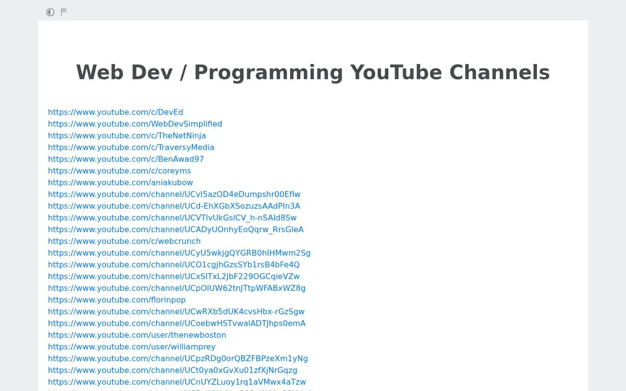Open channel link ending in UCwRXb5dUK4cvsHbx-rGzSgw

(176, 311)
